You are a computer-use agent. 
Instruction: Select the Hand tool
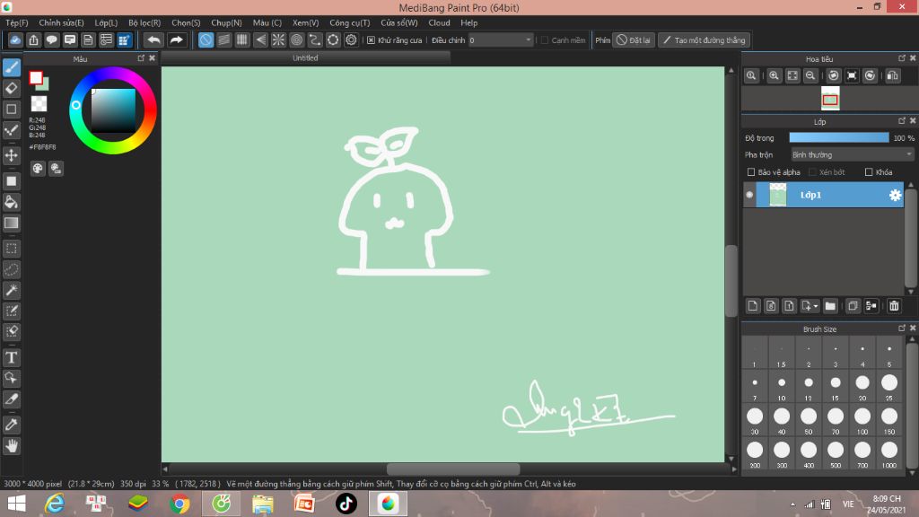pyautogui.click(x=11, y=446)
